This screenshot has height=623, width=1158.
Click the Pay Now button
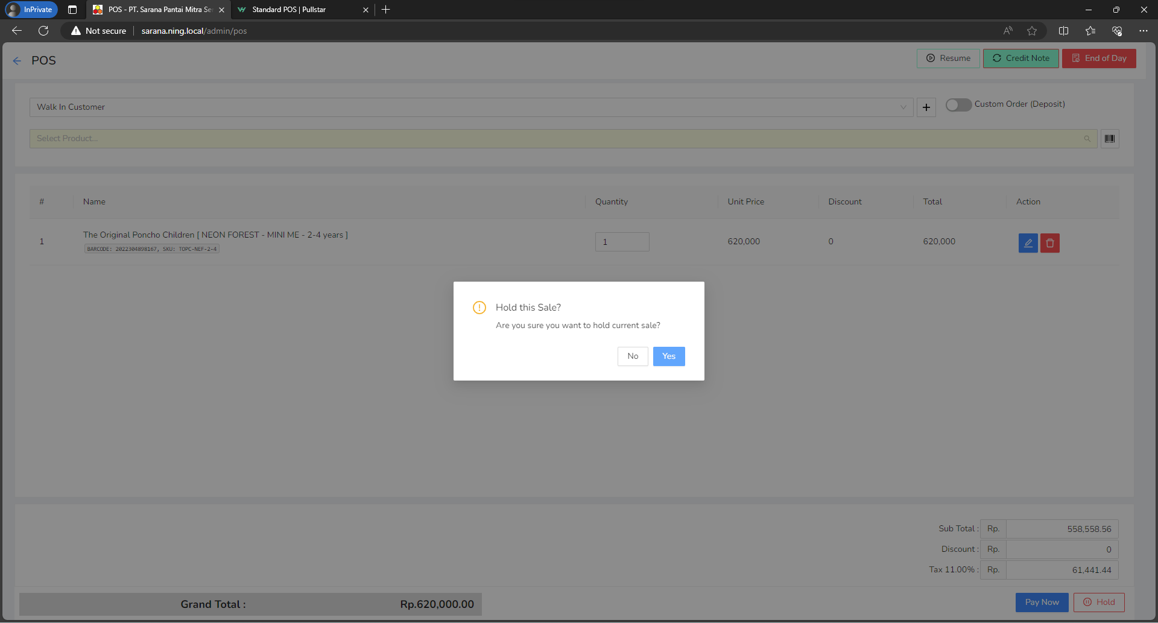1042,602
